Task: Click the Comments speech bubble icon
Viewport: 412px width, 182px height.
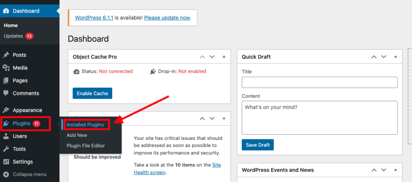Action: click(x=6, y=93)
